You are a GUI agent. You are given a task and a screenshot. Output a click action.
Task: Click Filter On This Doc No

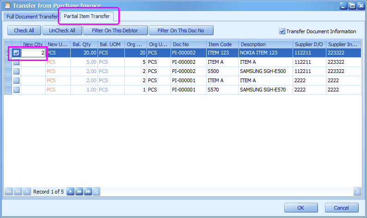tap(181, 31)
